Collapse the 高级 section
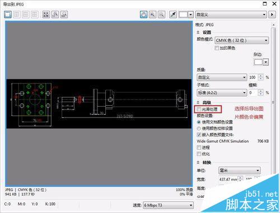 coord(198,102)
